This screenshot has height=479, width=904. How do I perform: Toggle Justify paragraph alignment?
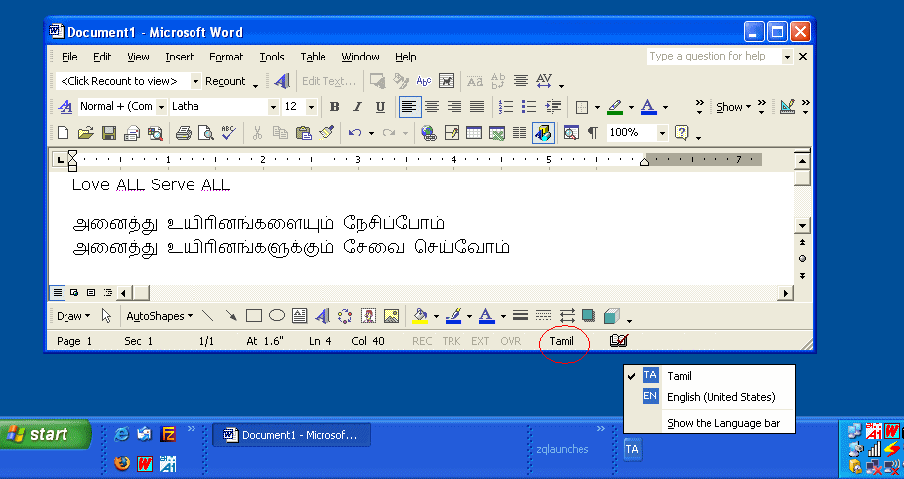pos(477,107)
